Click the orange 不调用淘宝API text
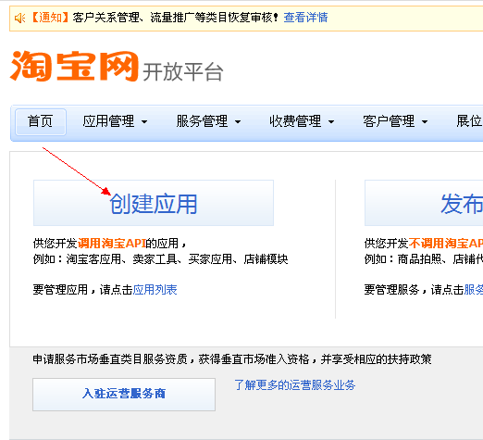Screen dimensions: 483x440 [446, 244]
